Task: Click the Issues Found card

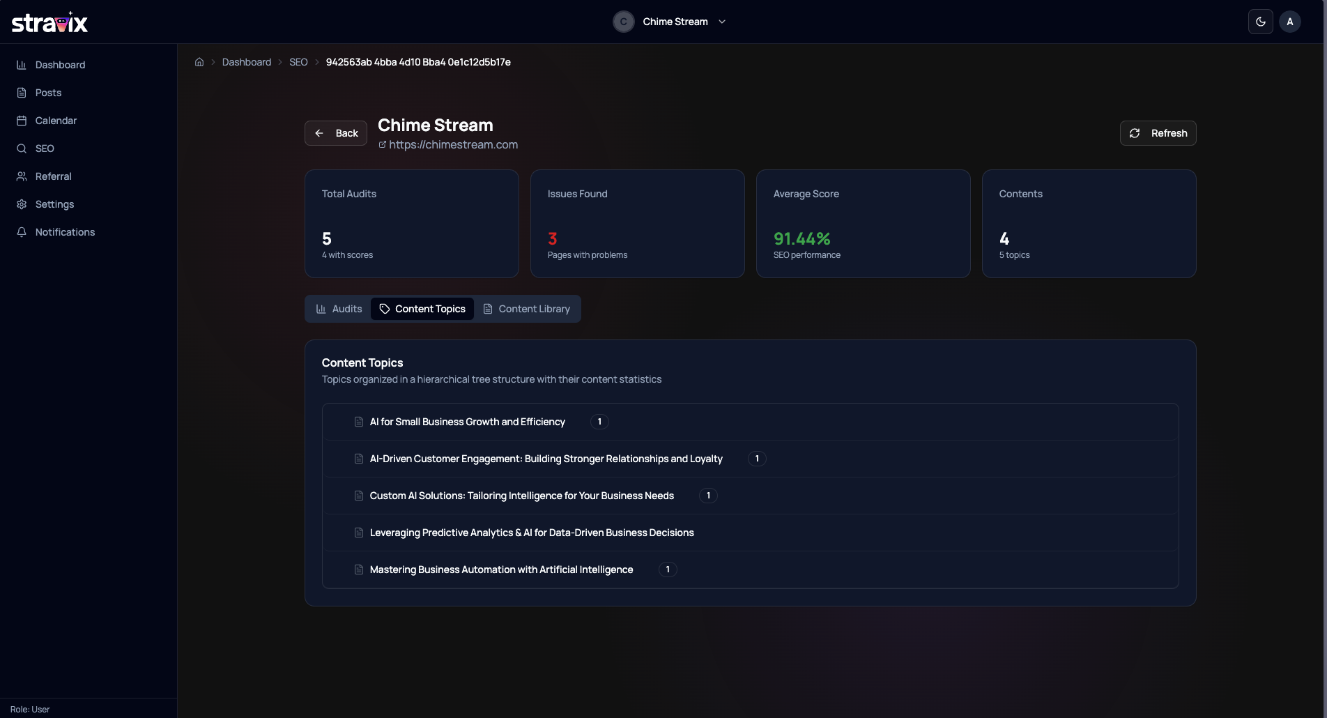Action: [638, 224]
